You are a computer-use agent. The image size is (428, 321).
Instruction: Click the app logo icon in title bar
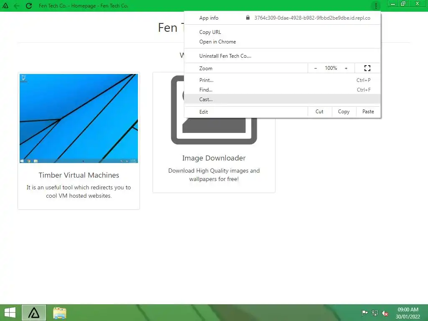tap(5, 5)
